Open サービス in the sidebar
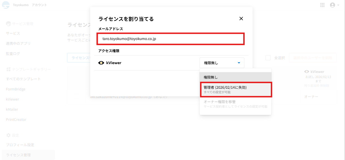345x160 pixels. 13,33
